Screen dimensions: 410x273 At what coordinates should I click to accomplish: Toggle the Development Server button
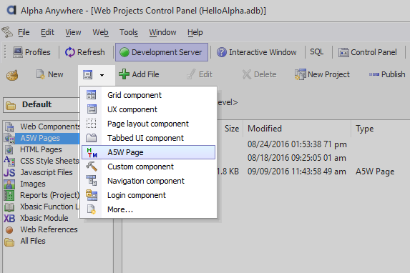point(162,52)
